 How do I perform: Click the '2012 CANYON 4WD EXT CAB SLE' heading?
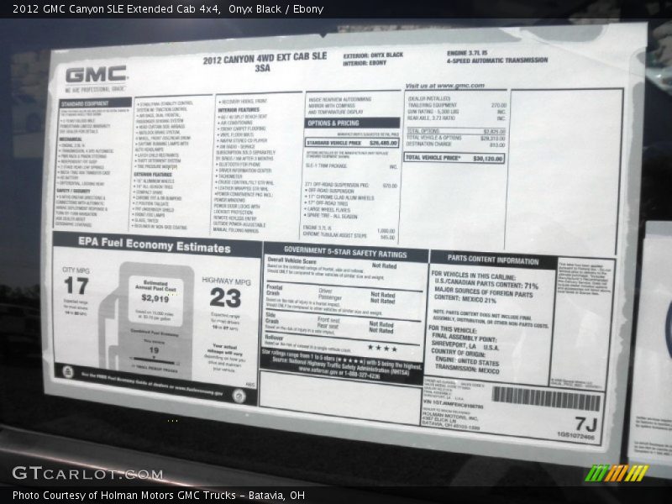265,58
